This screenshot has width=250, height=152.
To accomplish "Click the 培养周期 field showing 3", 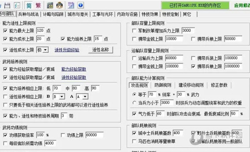I will tap(64, 116).
